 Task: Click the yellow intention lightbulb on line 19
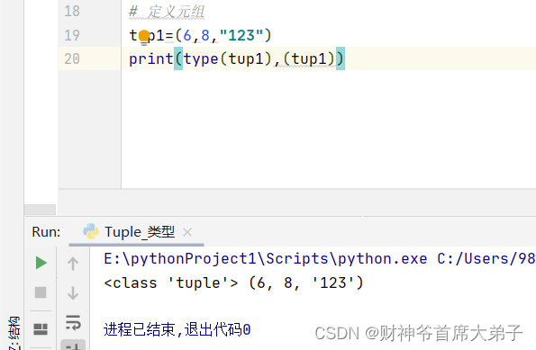[x=144, y=37]
